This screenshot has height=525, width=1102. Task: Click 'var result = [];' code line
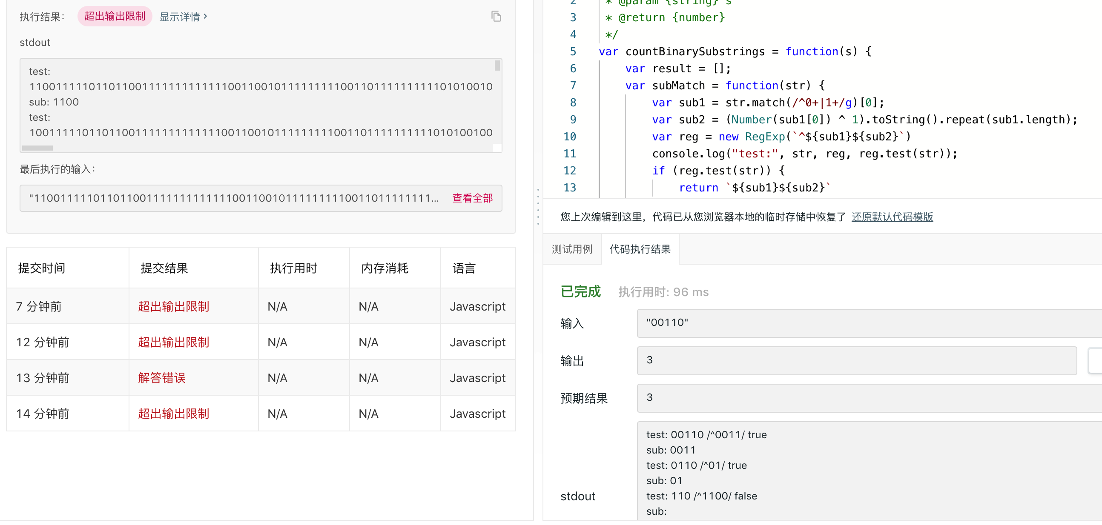tap(678, 68)
